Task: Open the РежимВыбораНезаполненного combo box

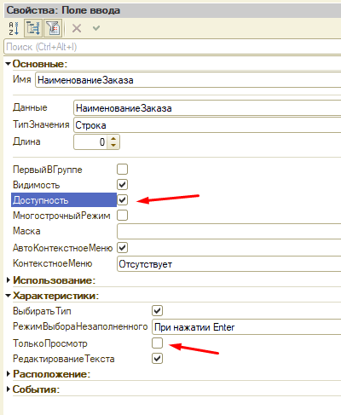Action: tap(246, 327)
